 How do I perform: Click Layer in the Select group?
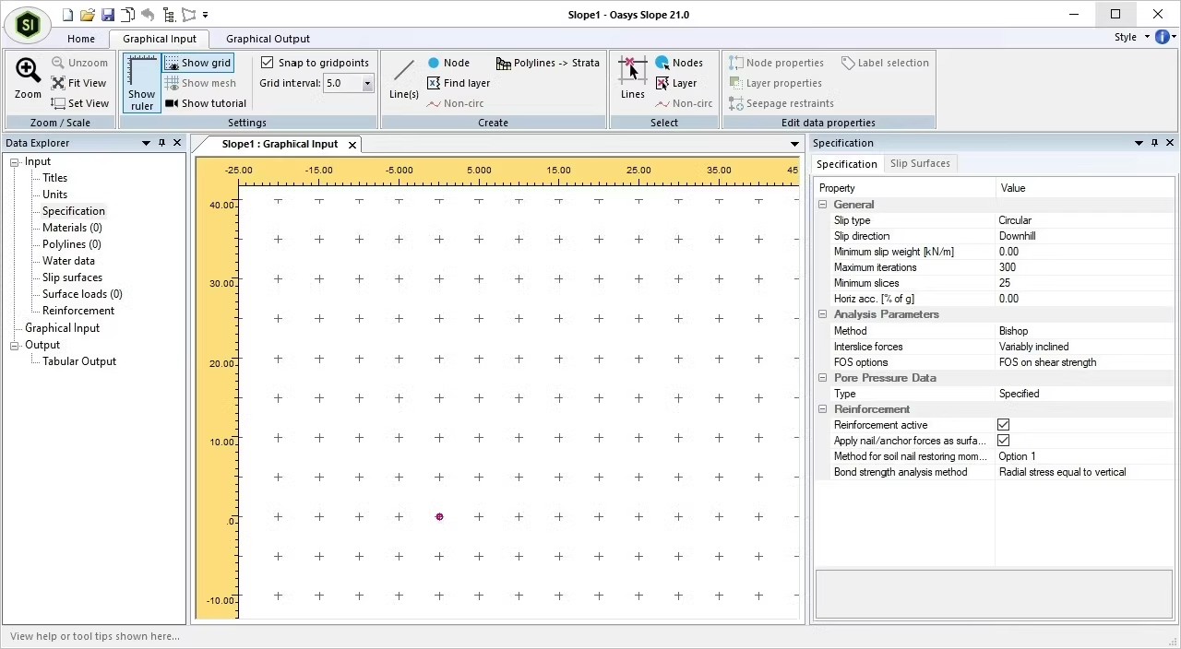tap(676, 83)
